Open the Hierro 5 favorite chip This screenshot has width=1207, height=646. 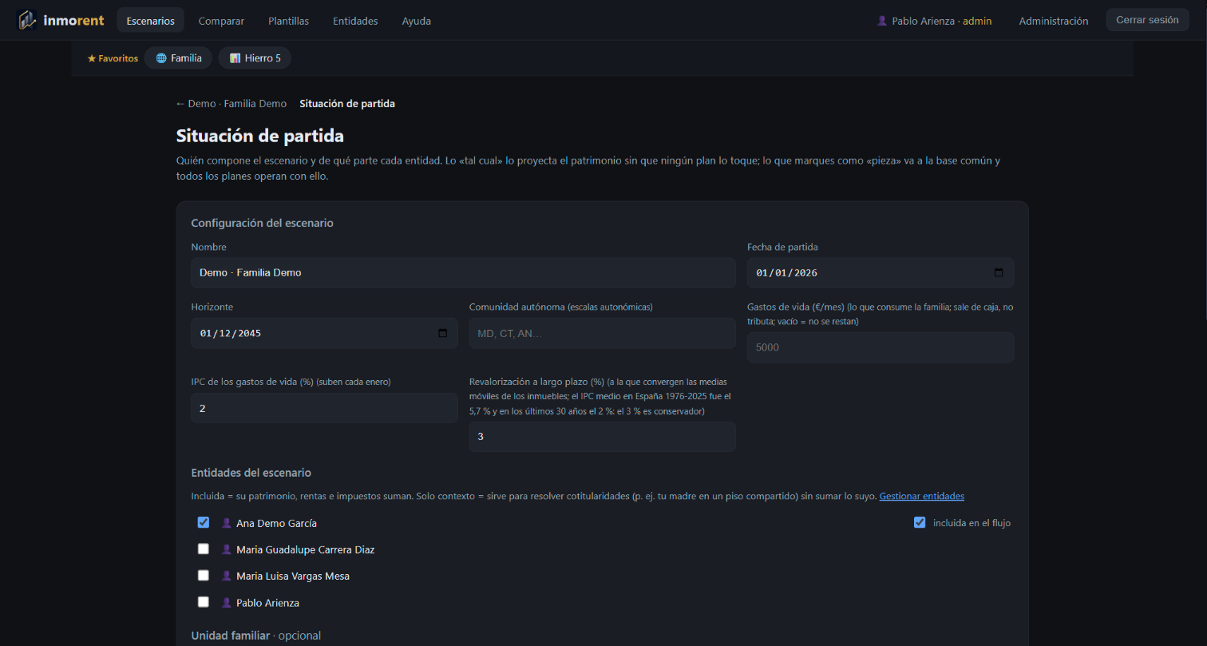click(255, 58)
